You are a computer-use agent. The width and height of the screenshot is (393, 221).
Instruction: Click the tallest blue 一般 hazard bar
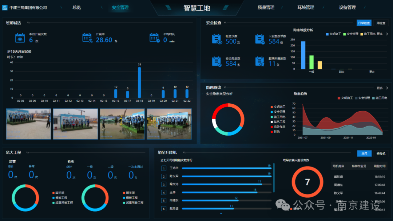303,55
